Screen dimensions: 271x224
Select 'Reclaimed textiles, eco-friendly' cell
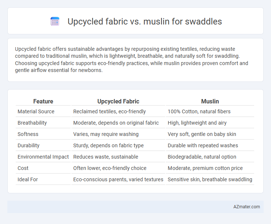(x=109, y=111)
